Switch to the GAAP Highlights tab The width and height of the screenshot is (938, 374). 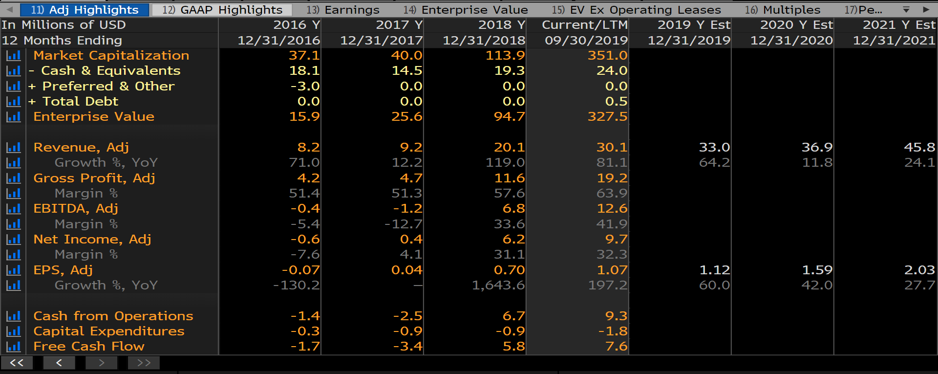coord(222,10)
